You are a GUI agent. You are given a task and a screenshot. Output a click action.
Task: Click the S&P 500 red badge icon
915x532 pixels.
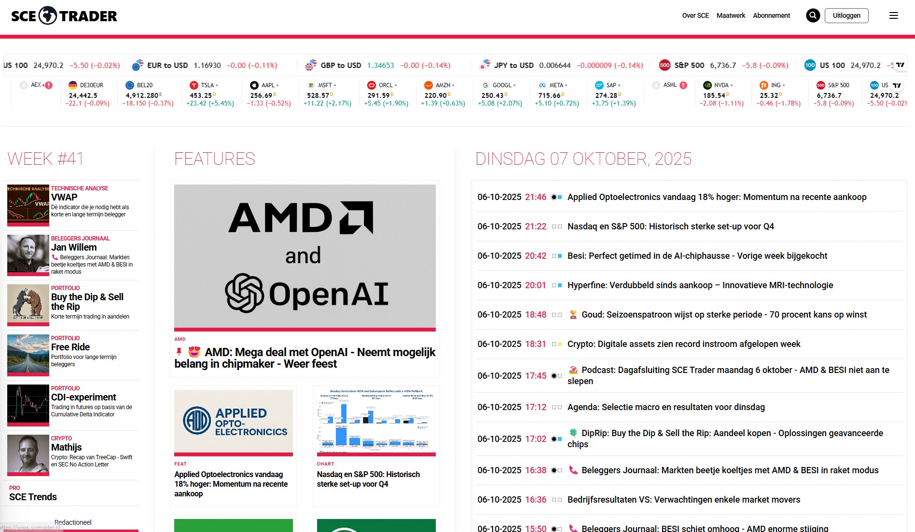point(665,65)
